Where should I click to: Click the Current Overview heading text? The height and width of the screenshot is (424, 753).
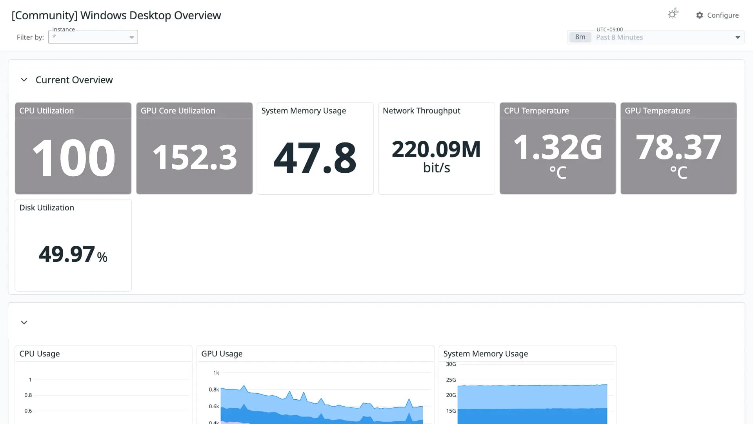pos(74,80)
